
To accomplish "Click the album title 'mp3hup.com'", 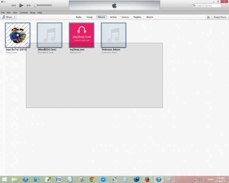I will 77,49.
